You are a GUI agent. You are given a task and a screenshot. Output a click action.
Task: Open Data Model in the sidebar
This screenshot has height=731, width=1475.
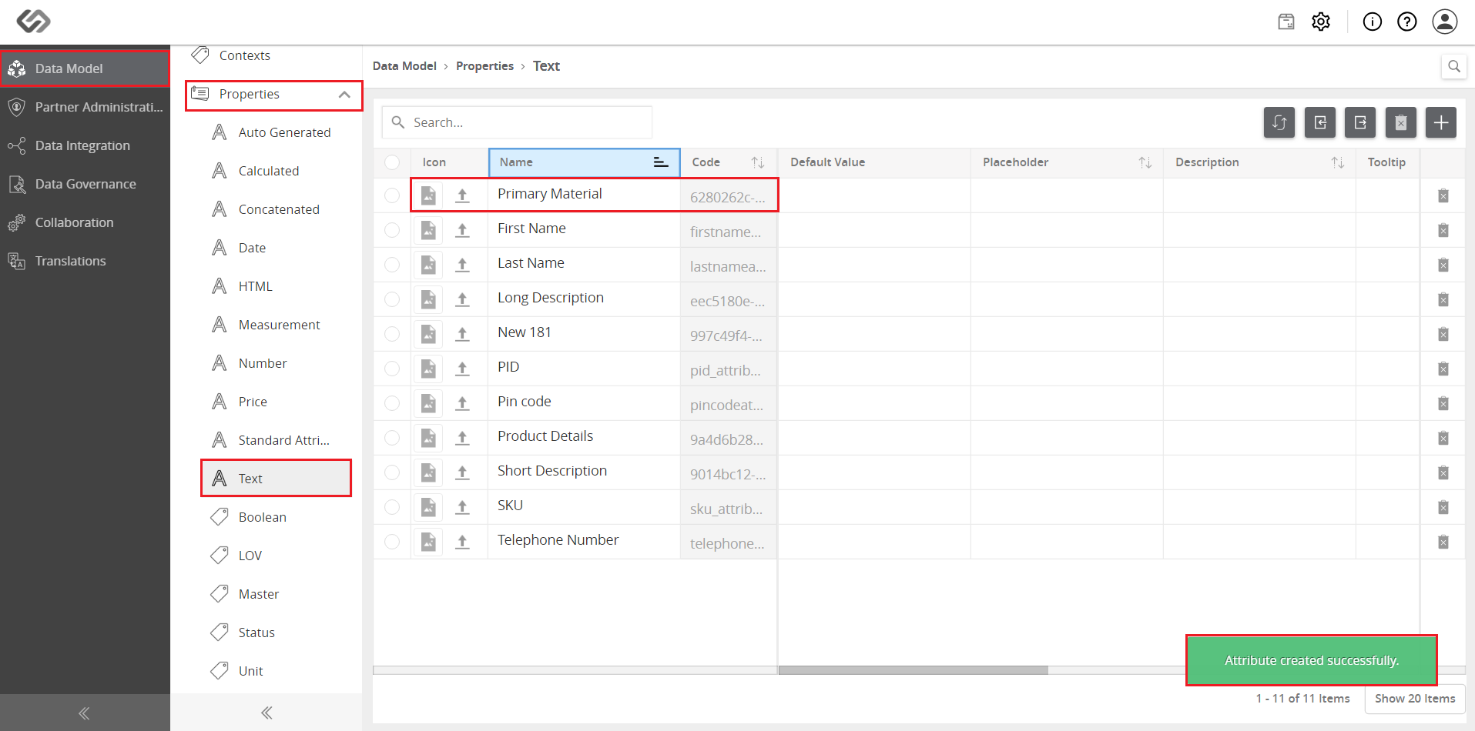click(85, 68)
